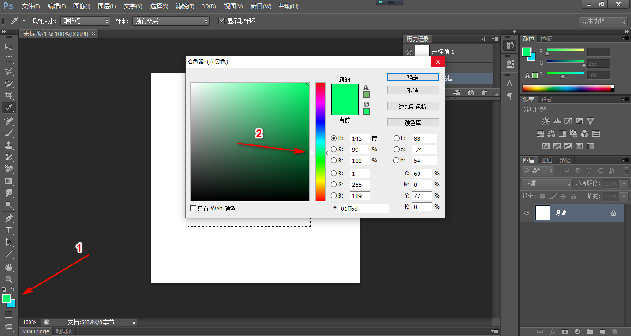Click the 确定 button

click(413, 78)
